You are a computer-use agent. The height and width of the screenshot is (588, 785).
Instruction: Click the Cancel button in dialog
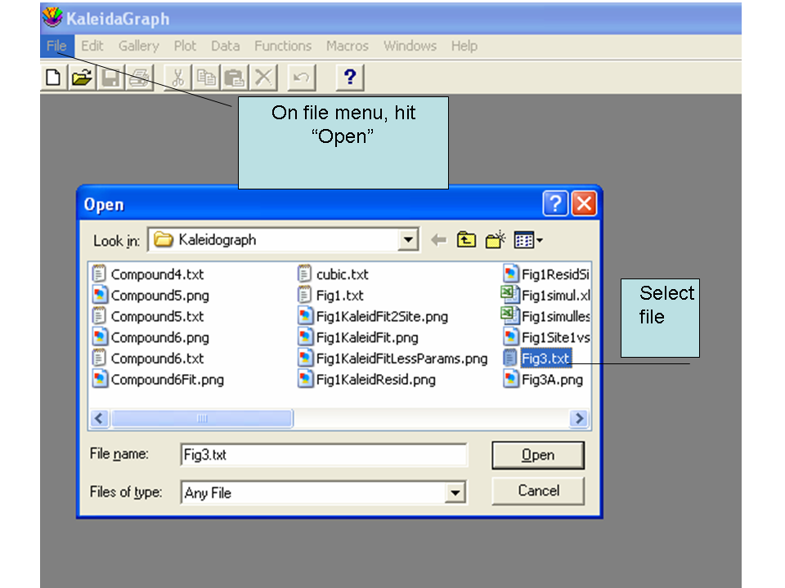click(538, 491)
